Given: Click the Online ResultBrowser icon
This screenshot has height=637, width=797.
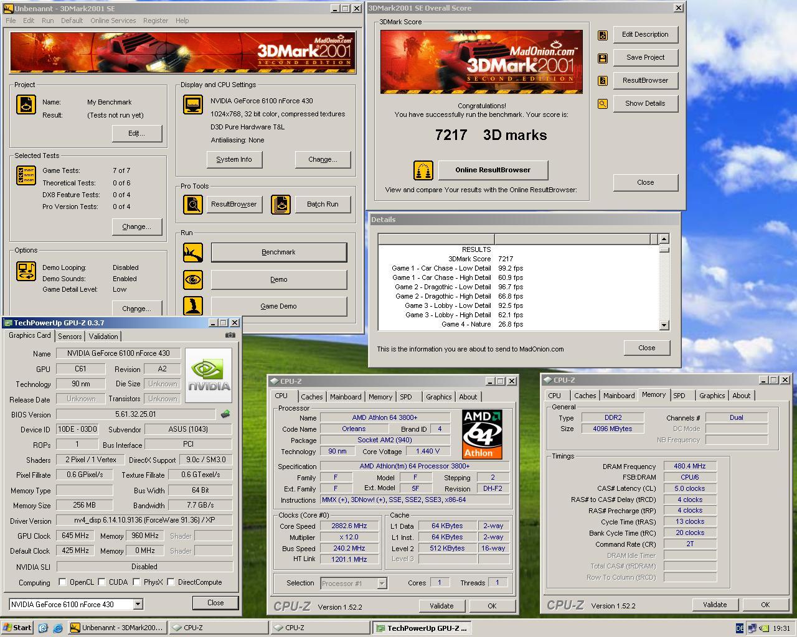Looking at the screenshot, I should point(423,170).
